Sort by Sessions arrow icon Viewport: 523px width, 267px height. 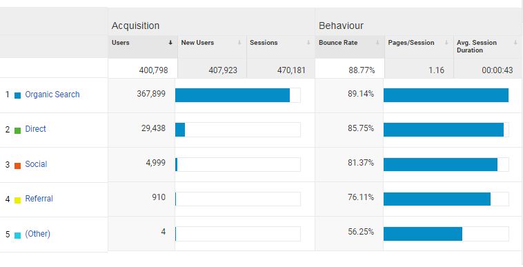[308, 43]
